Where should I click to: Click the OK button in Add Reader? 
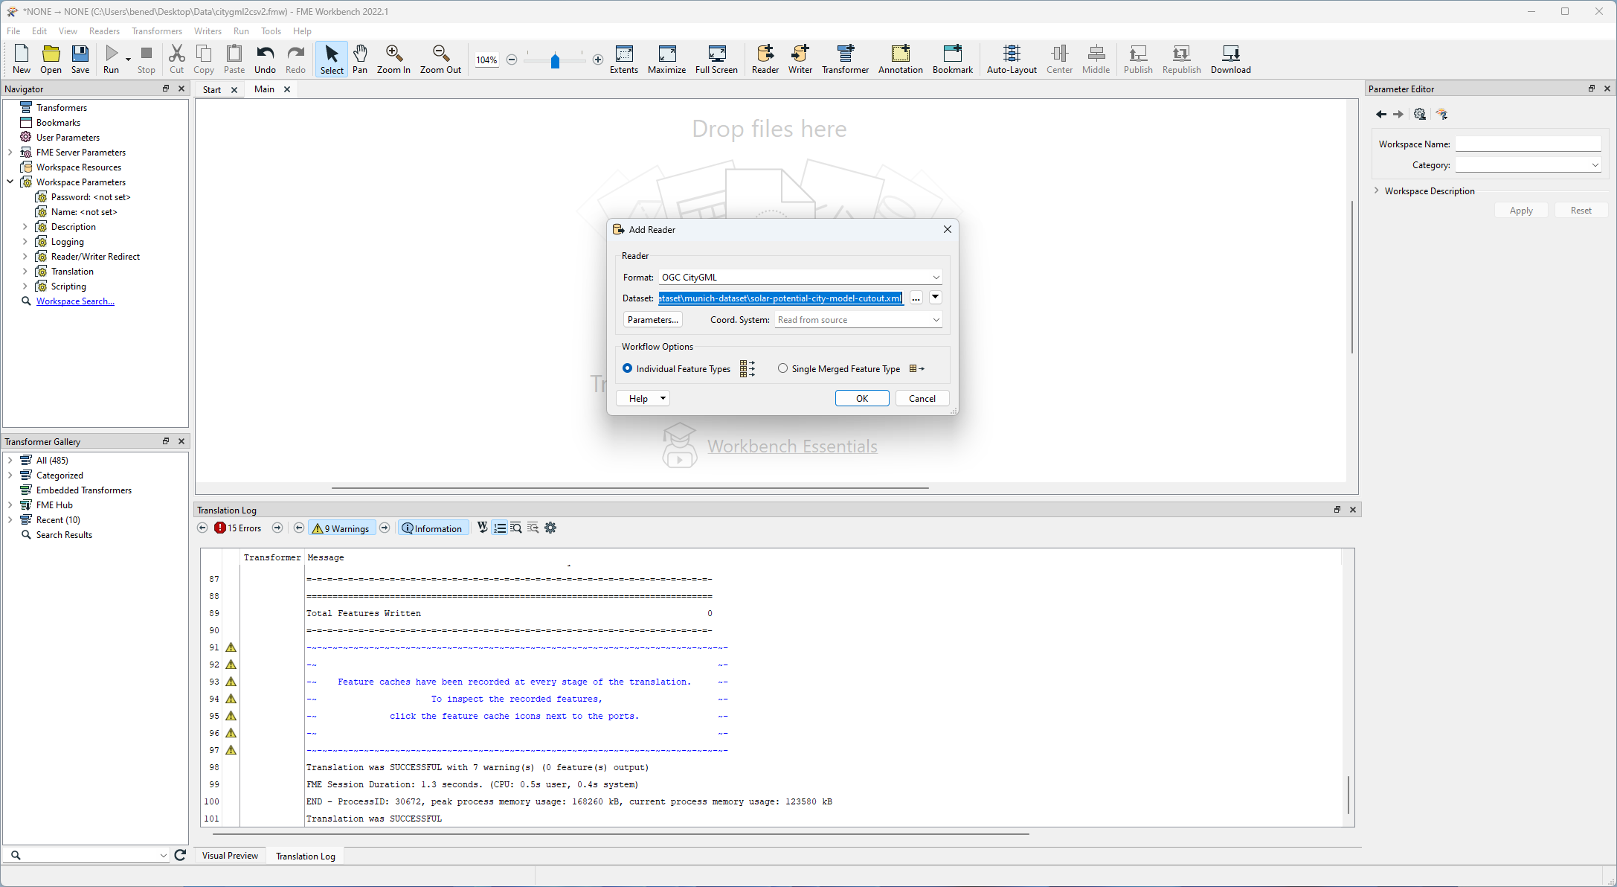click(861, 397)
